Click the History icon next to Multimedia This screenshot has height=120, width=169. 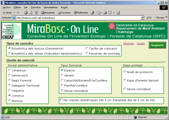pyautogui.click(x=92, y=13)
